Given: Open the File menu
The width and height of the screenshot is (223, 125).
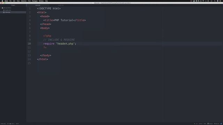Looking at the screenshot, I should [10, 1].
